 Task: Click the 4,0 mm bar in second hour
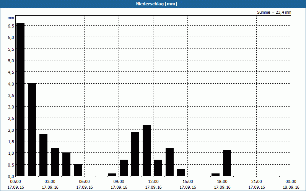tap(32, 129)
